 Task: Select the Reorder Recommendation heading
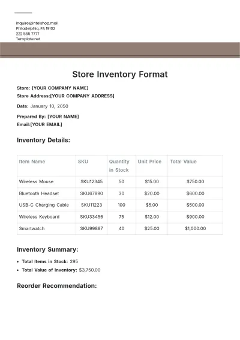tap(57, 286)
